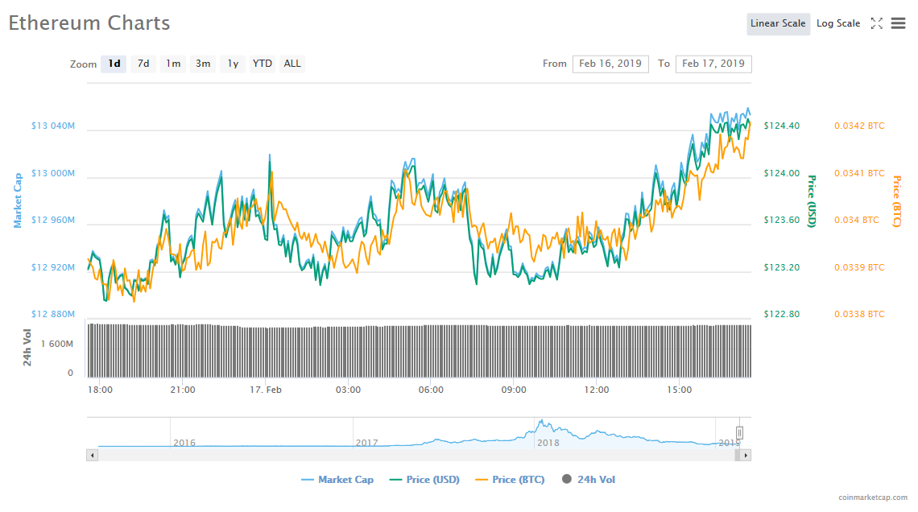
Task: Click the Market Cap axis title
Action: pyautogui.click(x=18, y=200)
